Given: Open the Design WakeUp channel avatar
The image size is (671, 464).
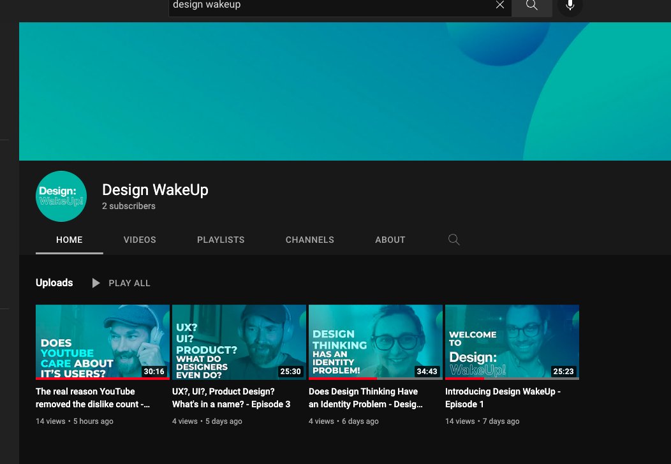Looking at the screenshot, I should tap(61, 196).
